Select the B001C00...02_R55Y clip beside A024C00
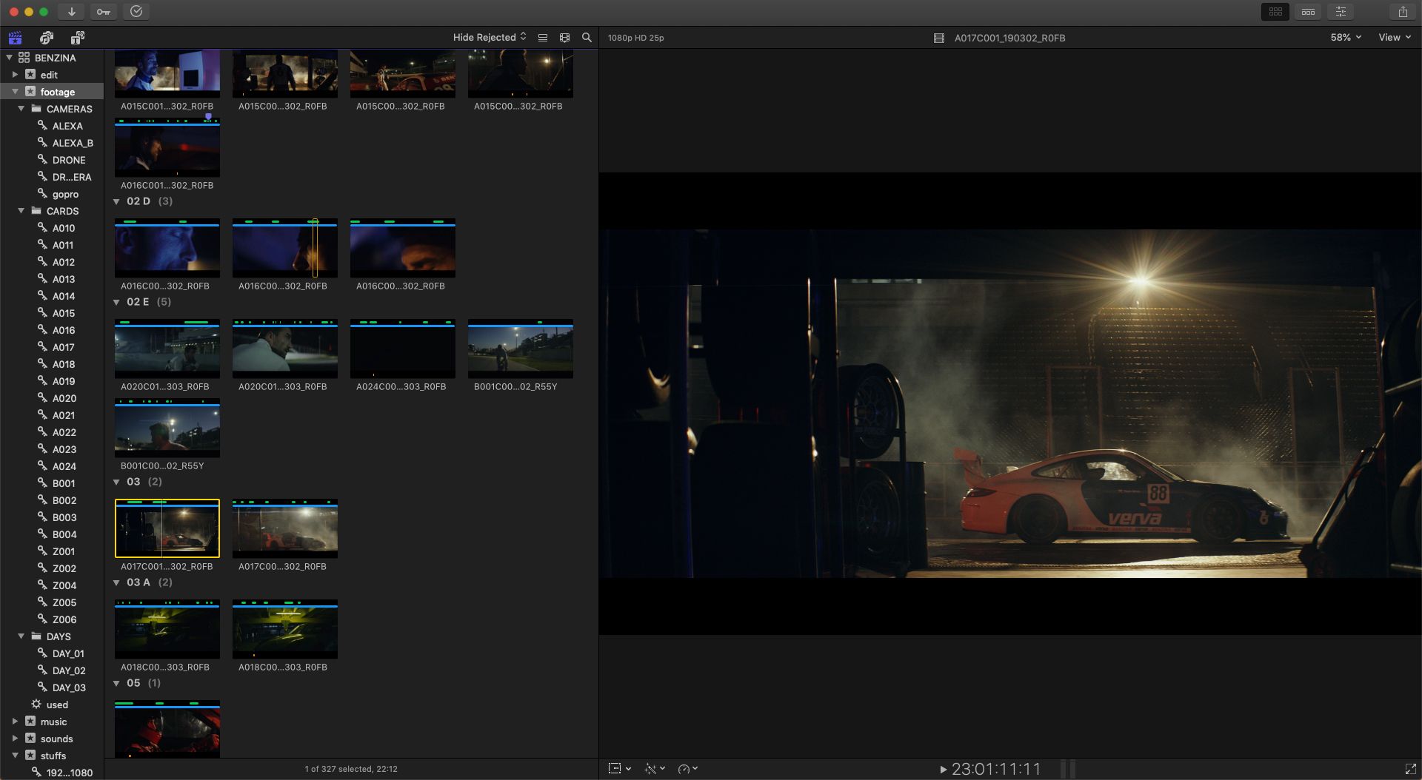The height and width of the screenshot is (780, 1422). click(521, 349)
